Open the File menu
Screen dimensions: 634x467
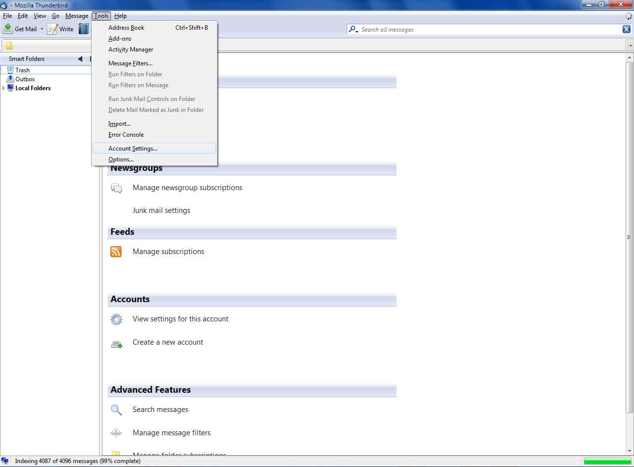pyautogui.click(x=7, y=16)
